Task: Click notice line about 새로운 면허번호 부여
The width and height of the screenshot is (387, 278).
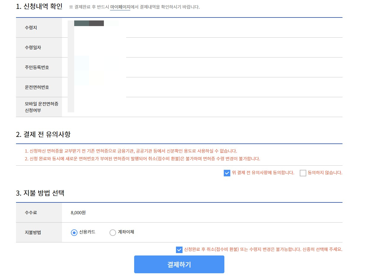Action: (142, 159)
